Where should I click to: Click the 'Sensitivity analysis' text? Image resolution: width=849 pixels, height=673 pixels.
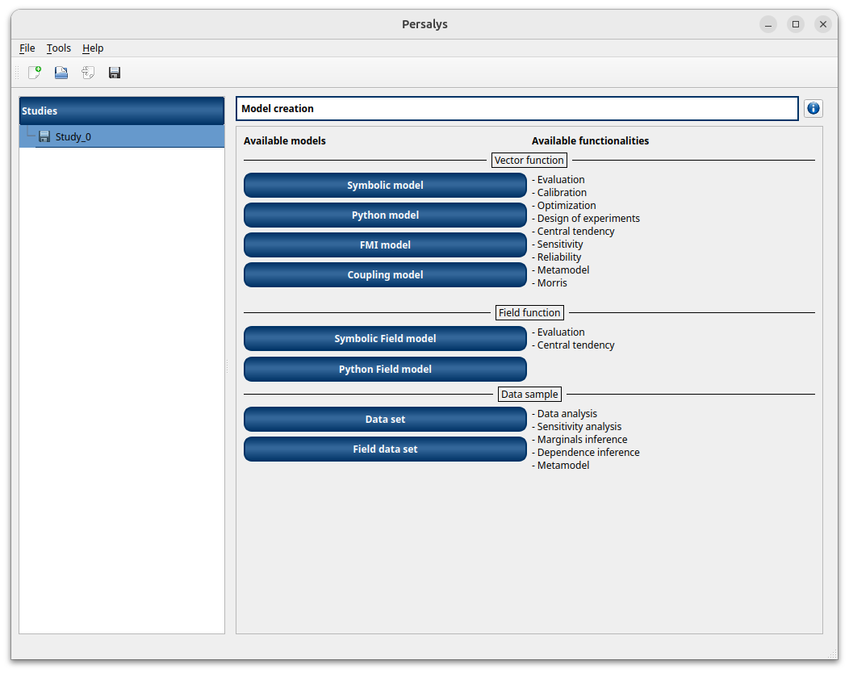point(579,427)
